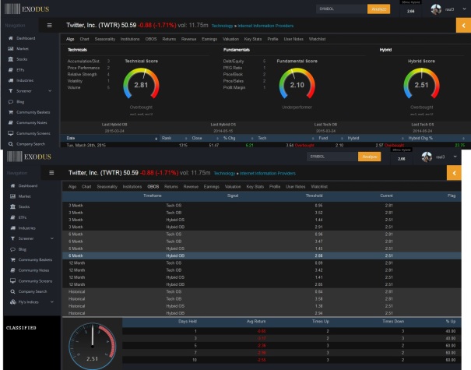Open Blog speech-bubble icon in upper window
Viewport: 471px width, 370px height.
(x=11, y=101)
